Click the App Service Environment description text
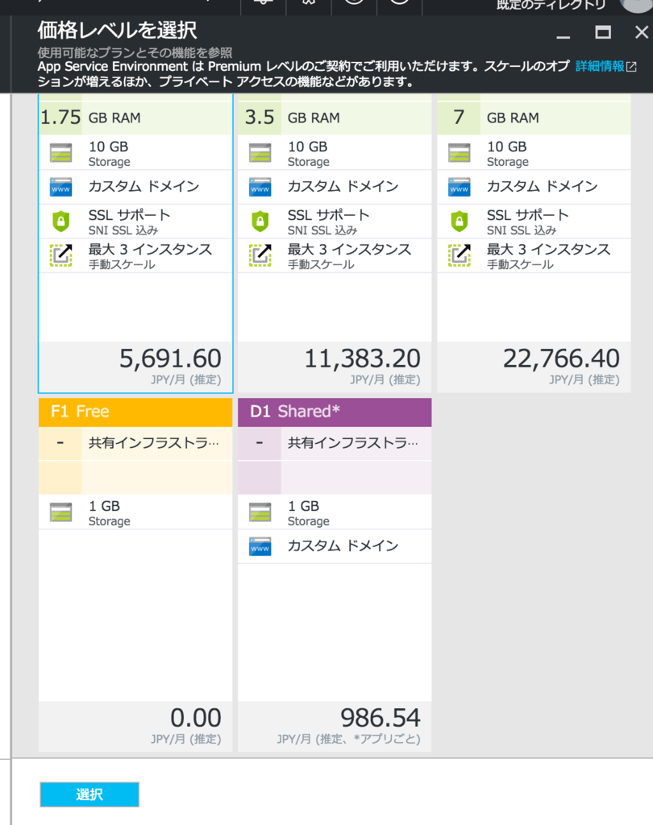This screenshot has height=825, width=653. [x=303, y=74]
